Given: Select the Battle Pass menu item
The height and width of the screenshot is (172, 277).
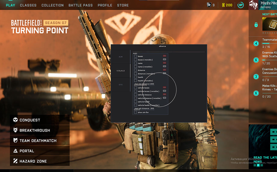Looking at the screenshot, I should 80,5.
